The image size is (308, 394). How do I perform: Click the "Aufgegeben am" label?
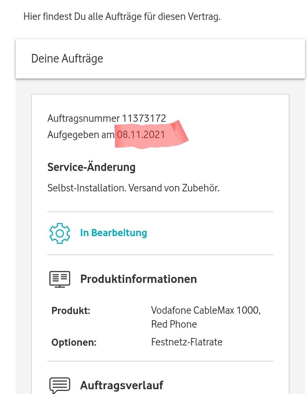(81, 135)
